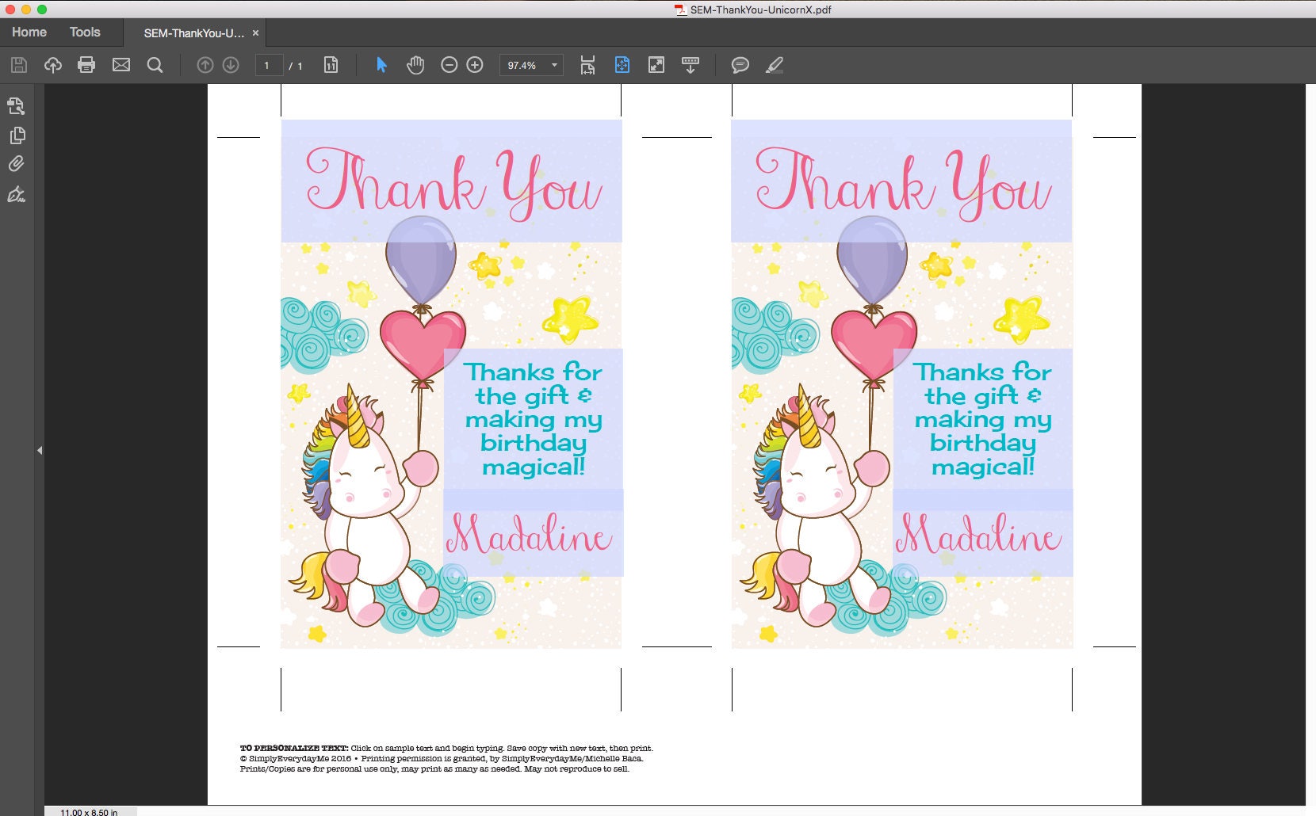Open search panel icon in sidebar

click(17, 105)
